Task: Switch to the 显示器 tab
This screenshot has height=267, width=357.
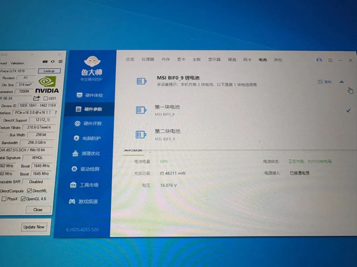Action: coord(214,59)
